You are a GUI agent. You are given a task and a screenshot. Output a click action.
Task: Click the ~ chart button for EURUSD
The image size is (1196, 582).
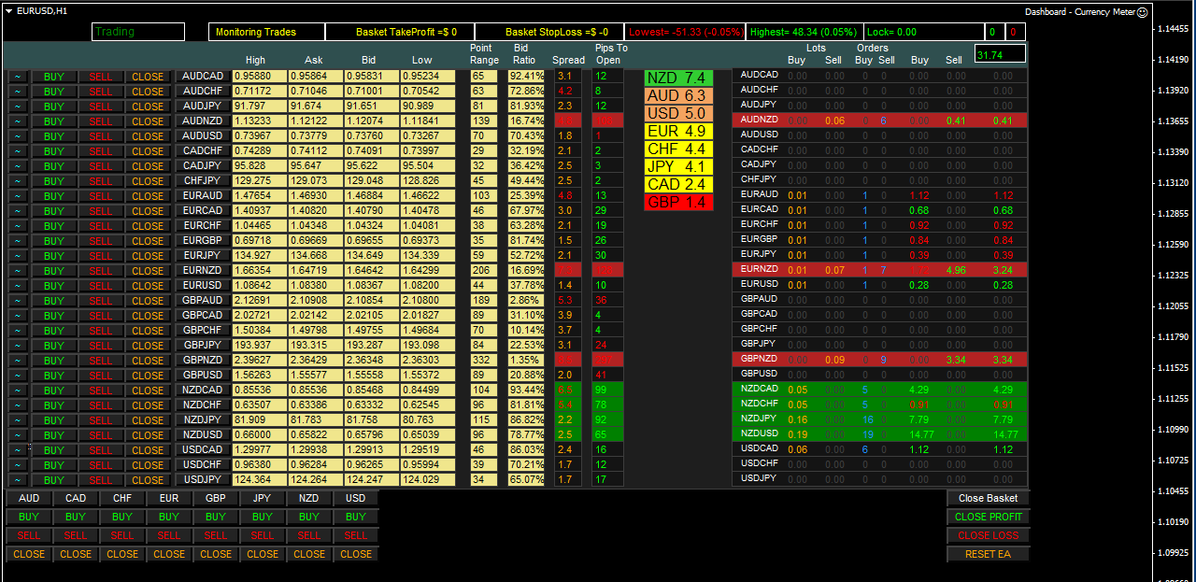coord(18,286)
